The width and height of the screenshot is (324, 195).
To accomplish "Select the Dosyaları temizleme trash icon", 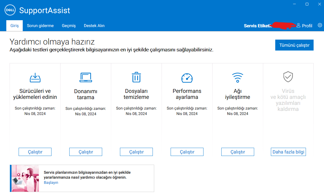I will tap(136, 77).
